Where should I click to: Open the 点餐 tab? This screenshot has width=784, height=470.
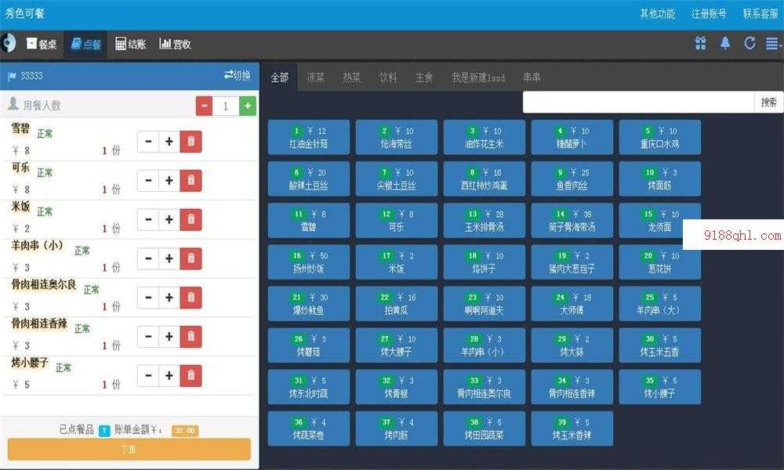[x=86, y=44]
